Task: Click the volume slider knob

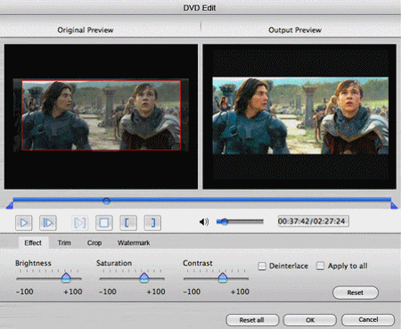Action: [x=225, y=221]
